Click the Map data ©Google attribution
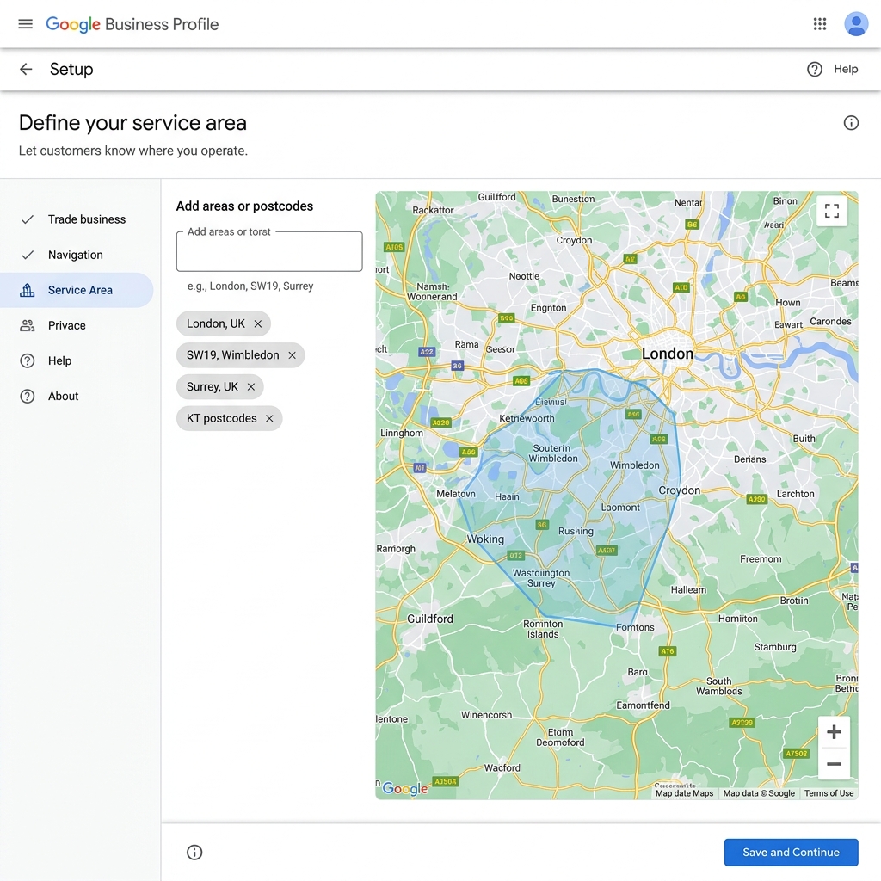The height and width of the screenshot is (881, 881). tap(759, 793)
